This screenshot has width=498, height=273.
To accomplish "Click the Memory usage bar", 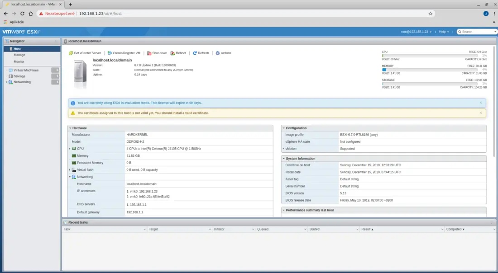I will point(430,70).
